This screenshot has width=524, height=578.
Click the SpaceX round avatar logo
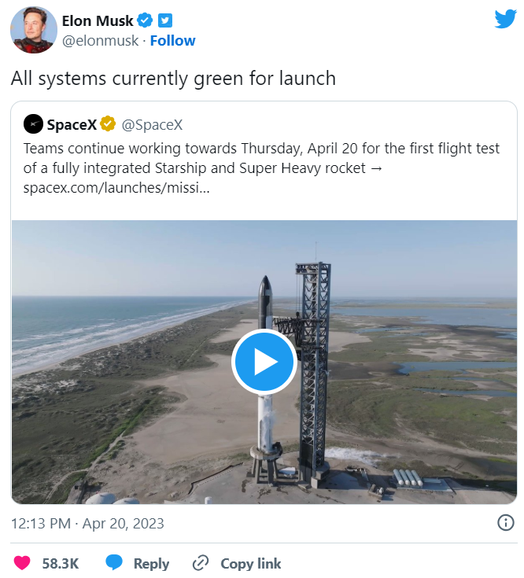click(33, 124)
